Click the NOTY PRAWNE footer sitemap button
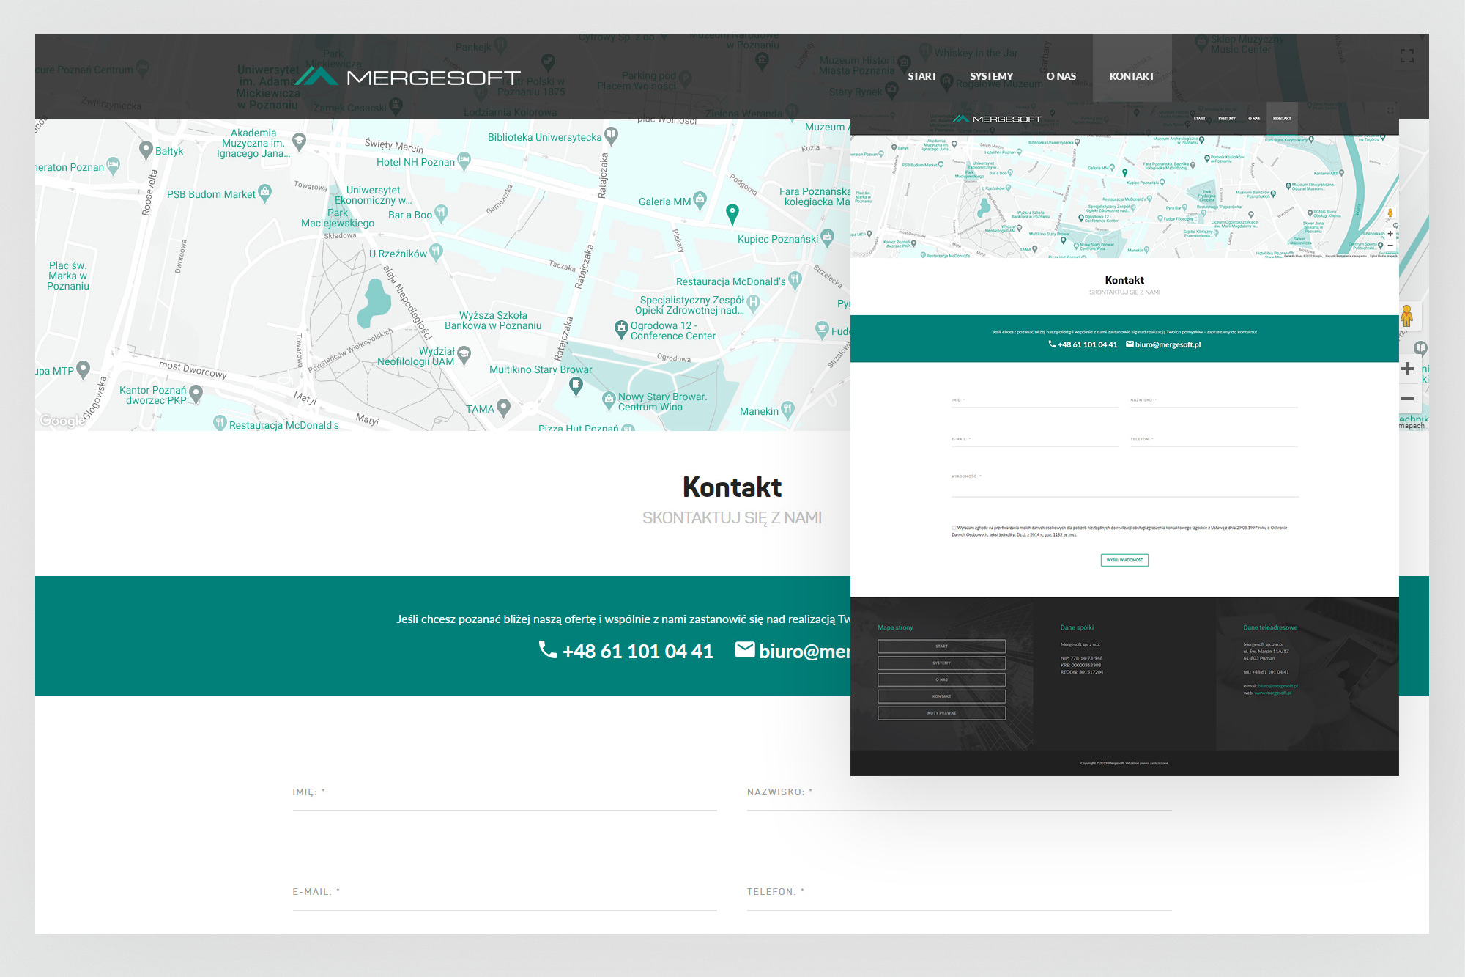 (x=941, y=713)
